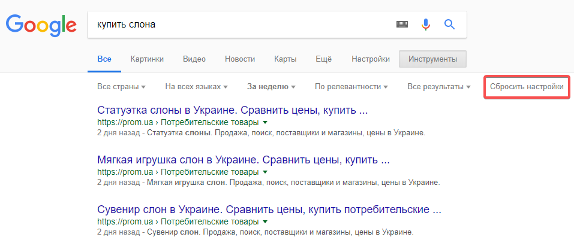
Task: Expand green arrow under Мягкая игрушка result
Action: tap(265, 172)
